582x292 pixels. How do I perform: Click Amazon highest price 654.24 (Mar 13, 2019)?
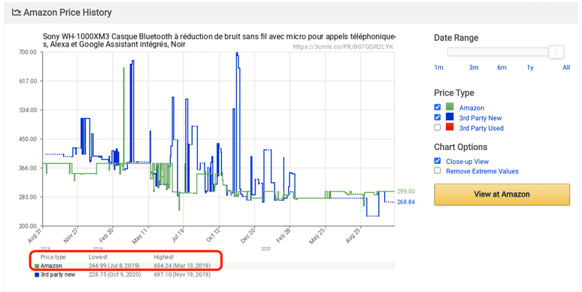182,266
